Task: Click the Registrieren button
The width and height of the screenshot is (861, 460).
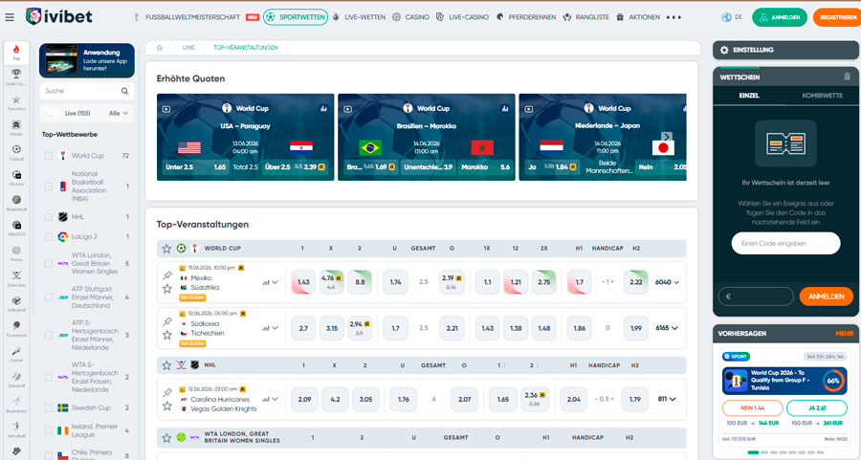Action: point(838,17)
